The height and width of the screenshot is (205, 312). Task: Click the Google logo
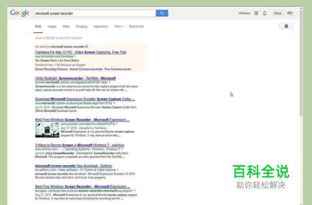[20, 13]
